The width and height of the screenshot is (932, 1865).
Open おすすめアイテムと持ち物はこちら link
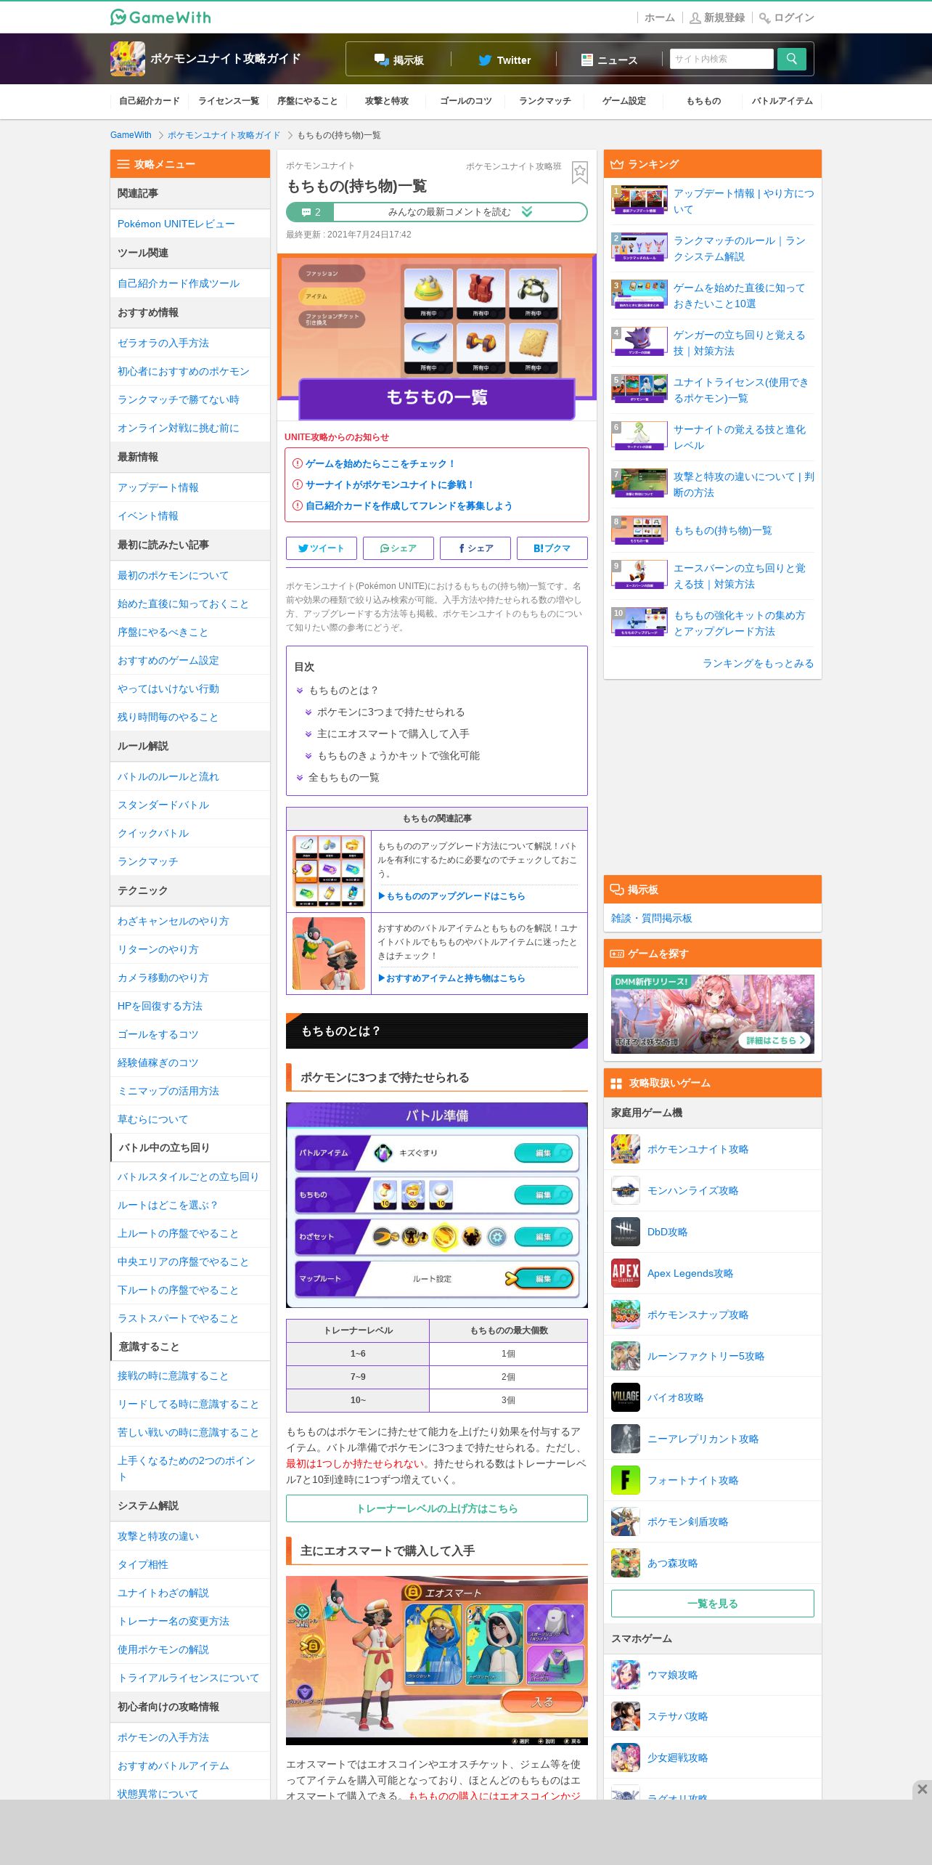tap(451, 978)
